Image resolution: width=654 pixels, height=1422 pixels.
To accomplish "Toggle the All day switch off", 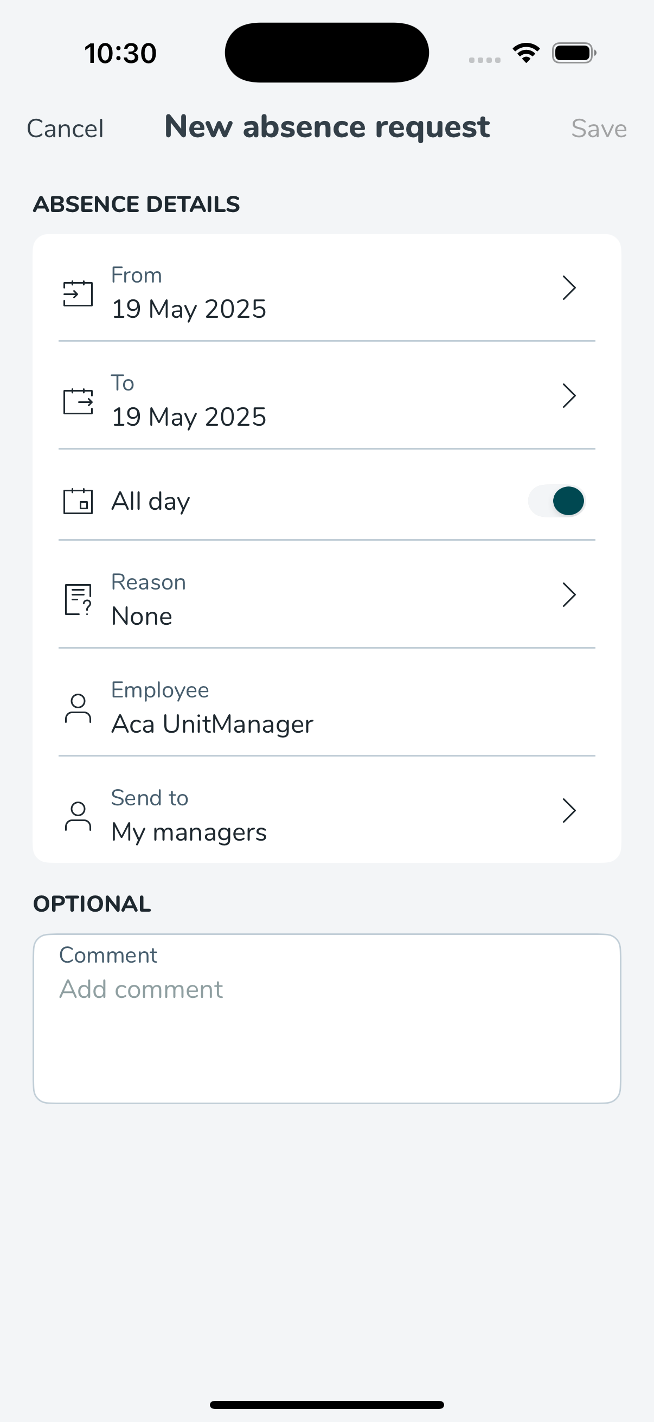I will pos(557,501).
